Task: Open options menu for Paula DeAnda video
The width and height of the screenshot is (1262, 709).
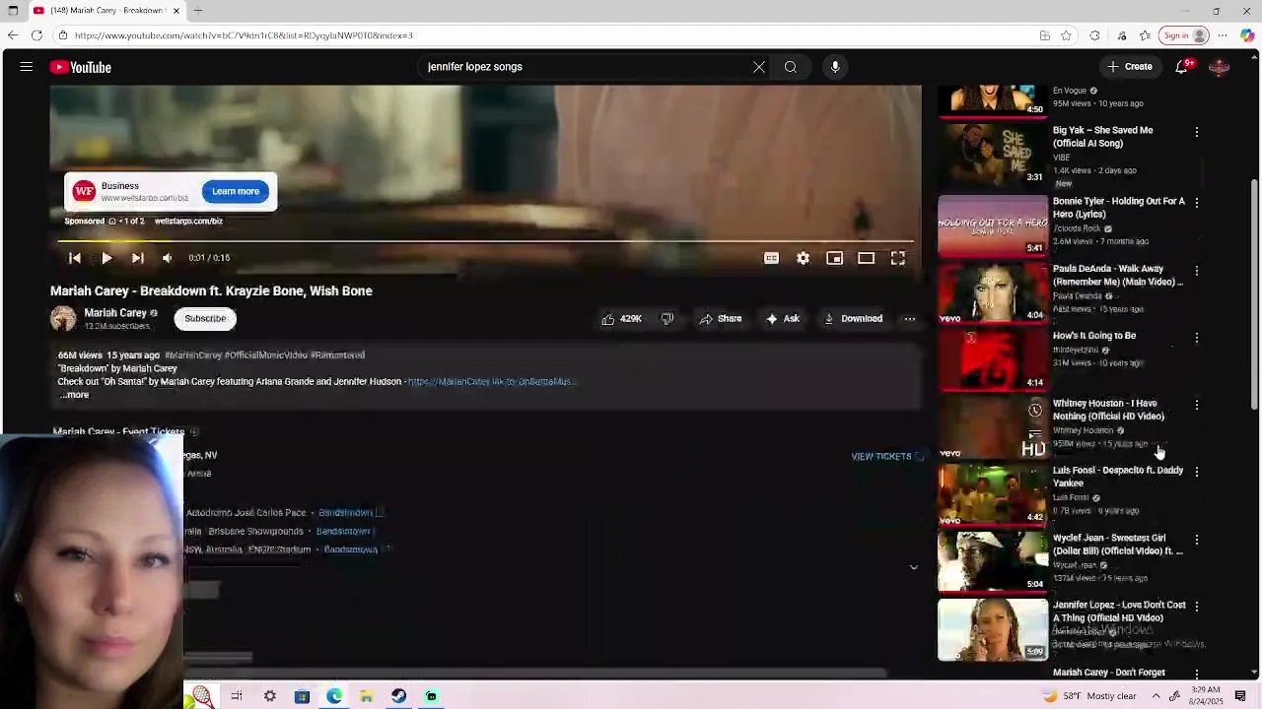Action: 1197,270
